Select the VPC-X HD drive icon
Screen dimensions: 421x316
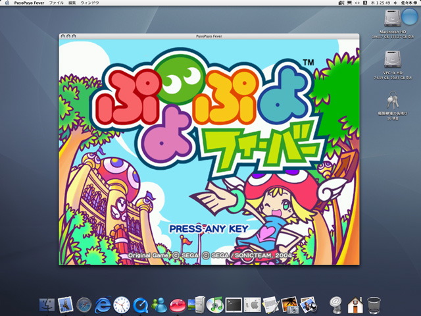[393, 59]
